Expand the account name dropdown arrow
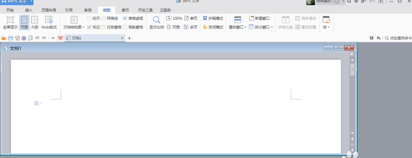The image size is (412, 158). pos(343,2)
